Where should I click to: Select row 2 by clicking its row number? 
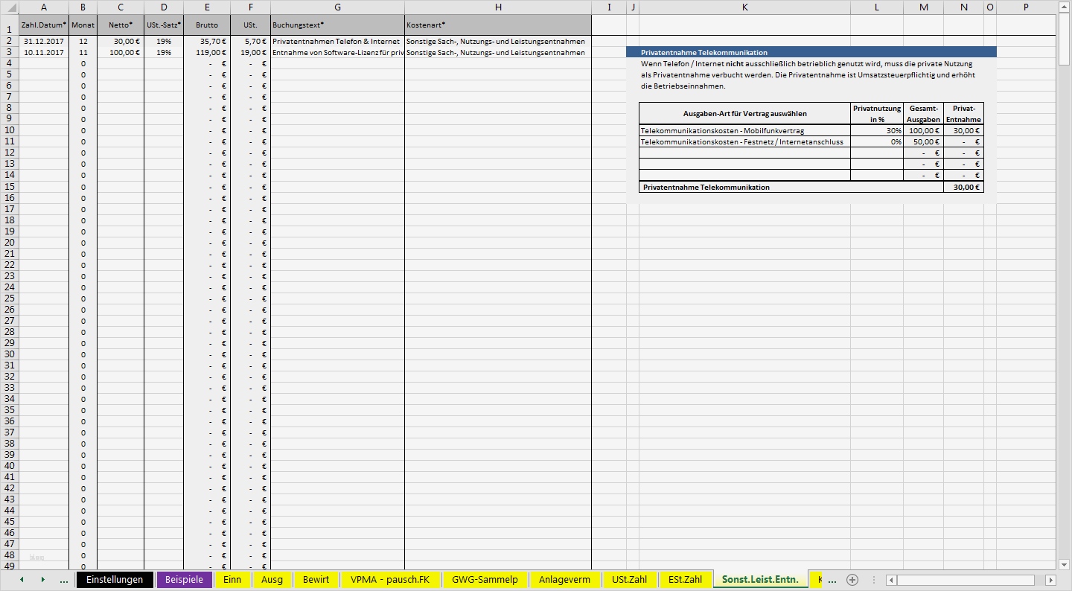8,41
